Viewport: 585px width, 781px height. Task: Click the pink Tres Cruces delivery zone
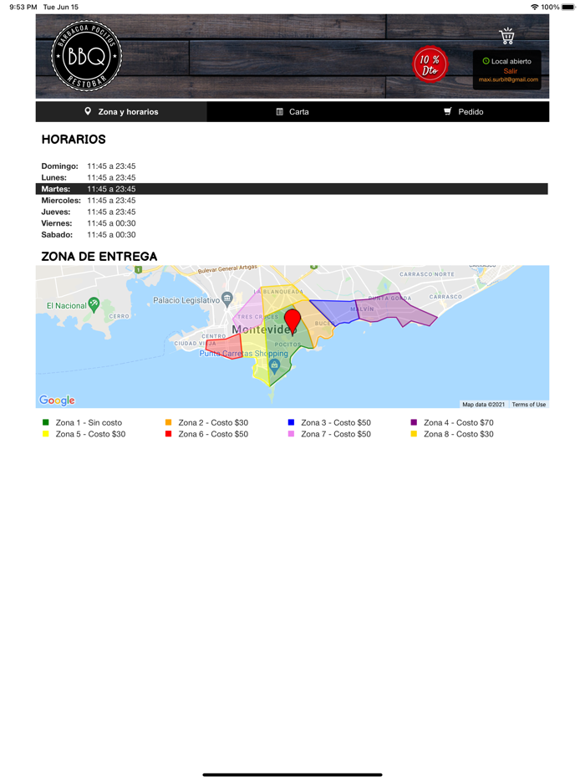pyautogui.click(x=249, y=309)
